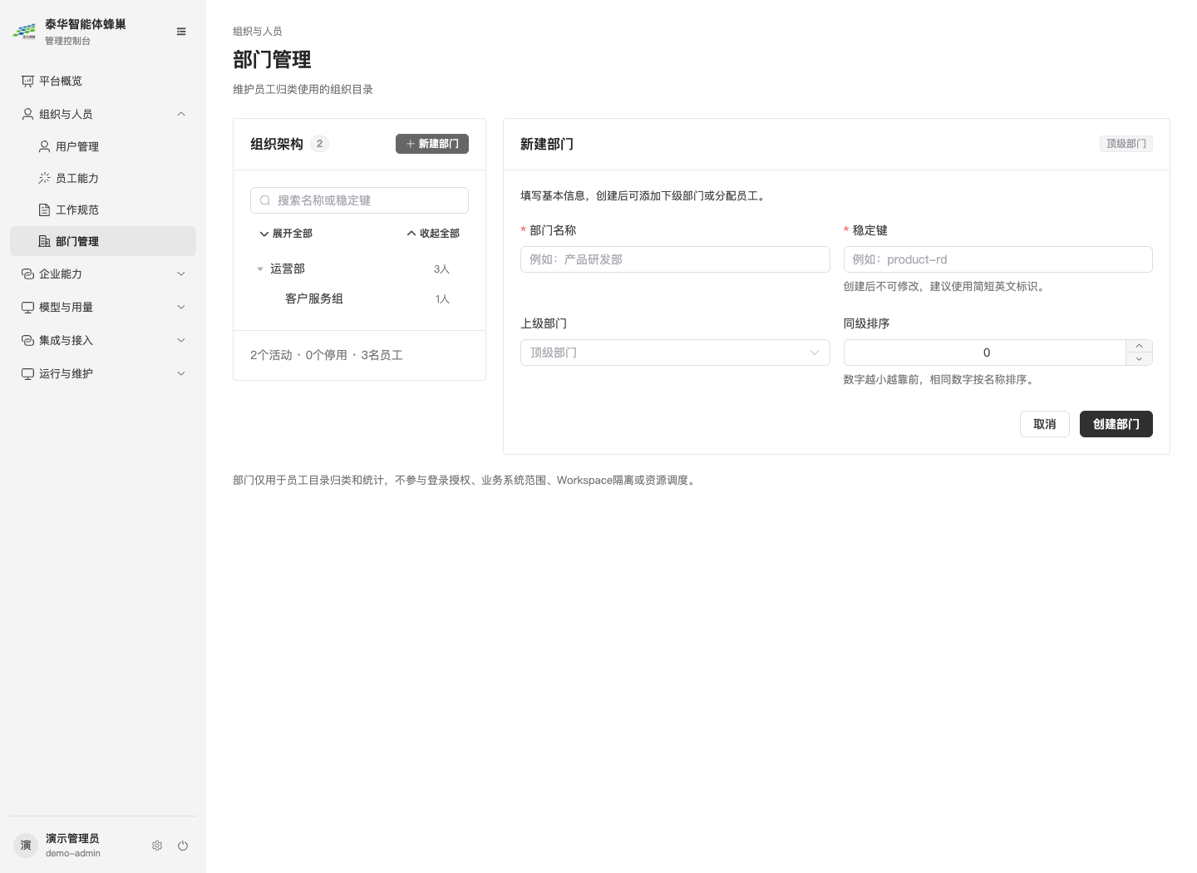Expand the 企业能力 menu group

coord(103,274)
